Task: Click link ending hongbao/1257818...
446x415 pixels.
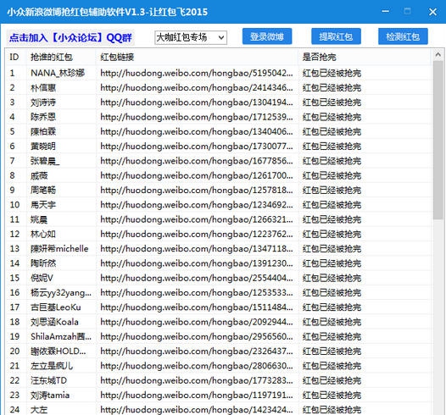Action: (197, 191)
